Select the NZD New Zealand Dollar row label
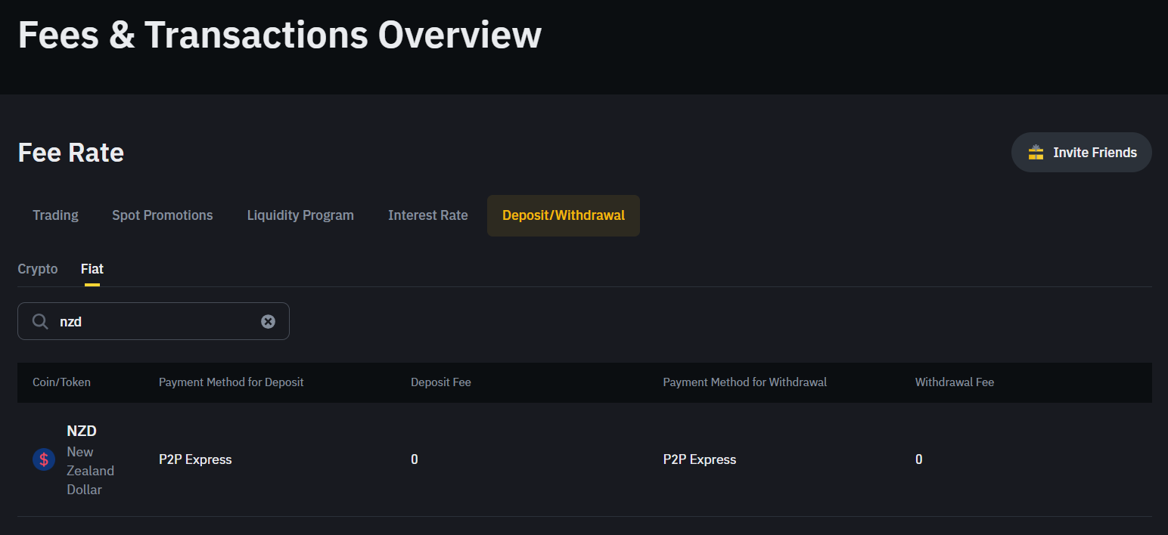1168x535 pixels. pyautogui.click(x=91, y=459)
